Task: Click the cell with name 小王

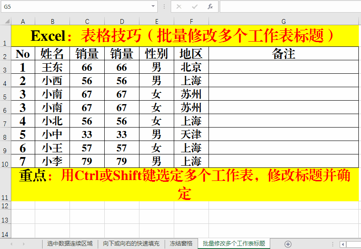Action: click(53, 147)
